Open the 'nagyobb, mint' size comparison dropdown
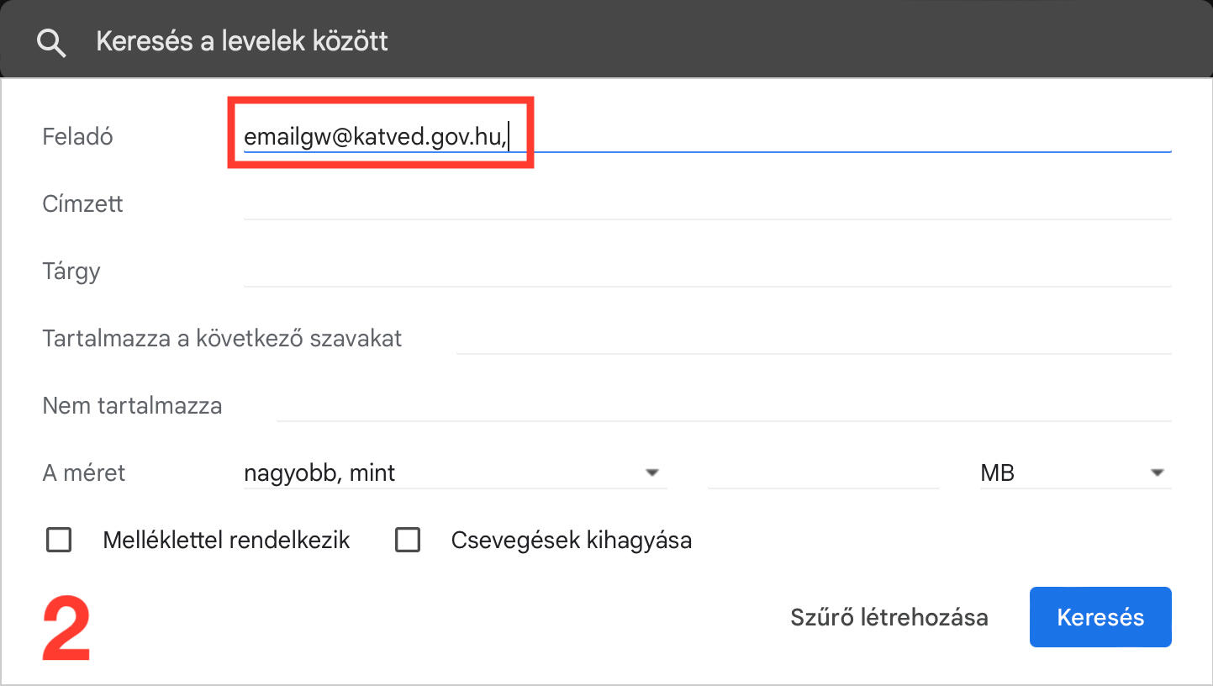Image resolution: width=1213 pixels, height=686 pixels. pyautogui.click(x=454, y=472)
